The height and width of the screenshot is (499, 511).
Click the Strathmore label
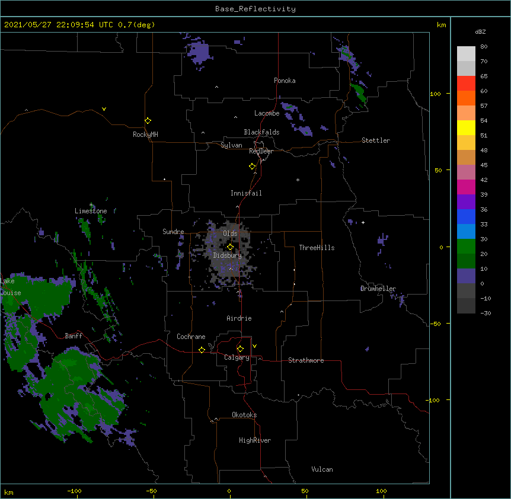point(306,360)
